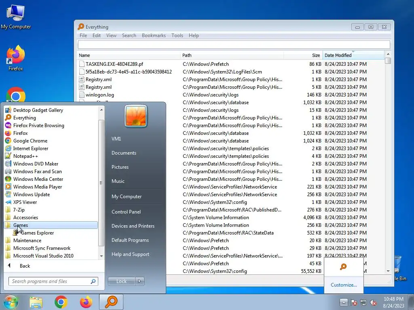Open the Tools menu in Everything

coord(177,36)
